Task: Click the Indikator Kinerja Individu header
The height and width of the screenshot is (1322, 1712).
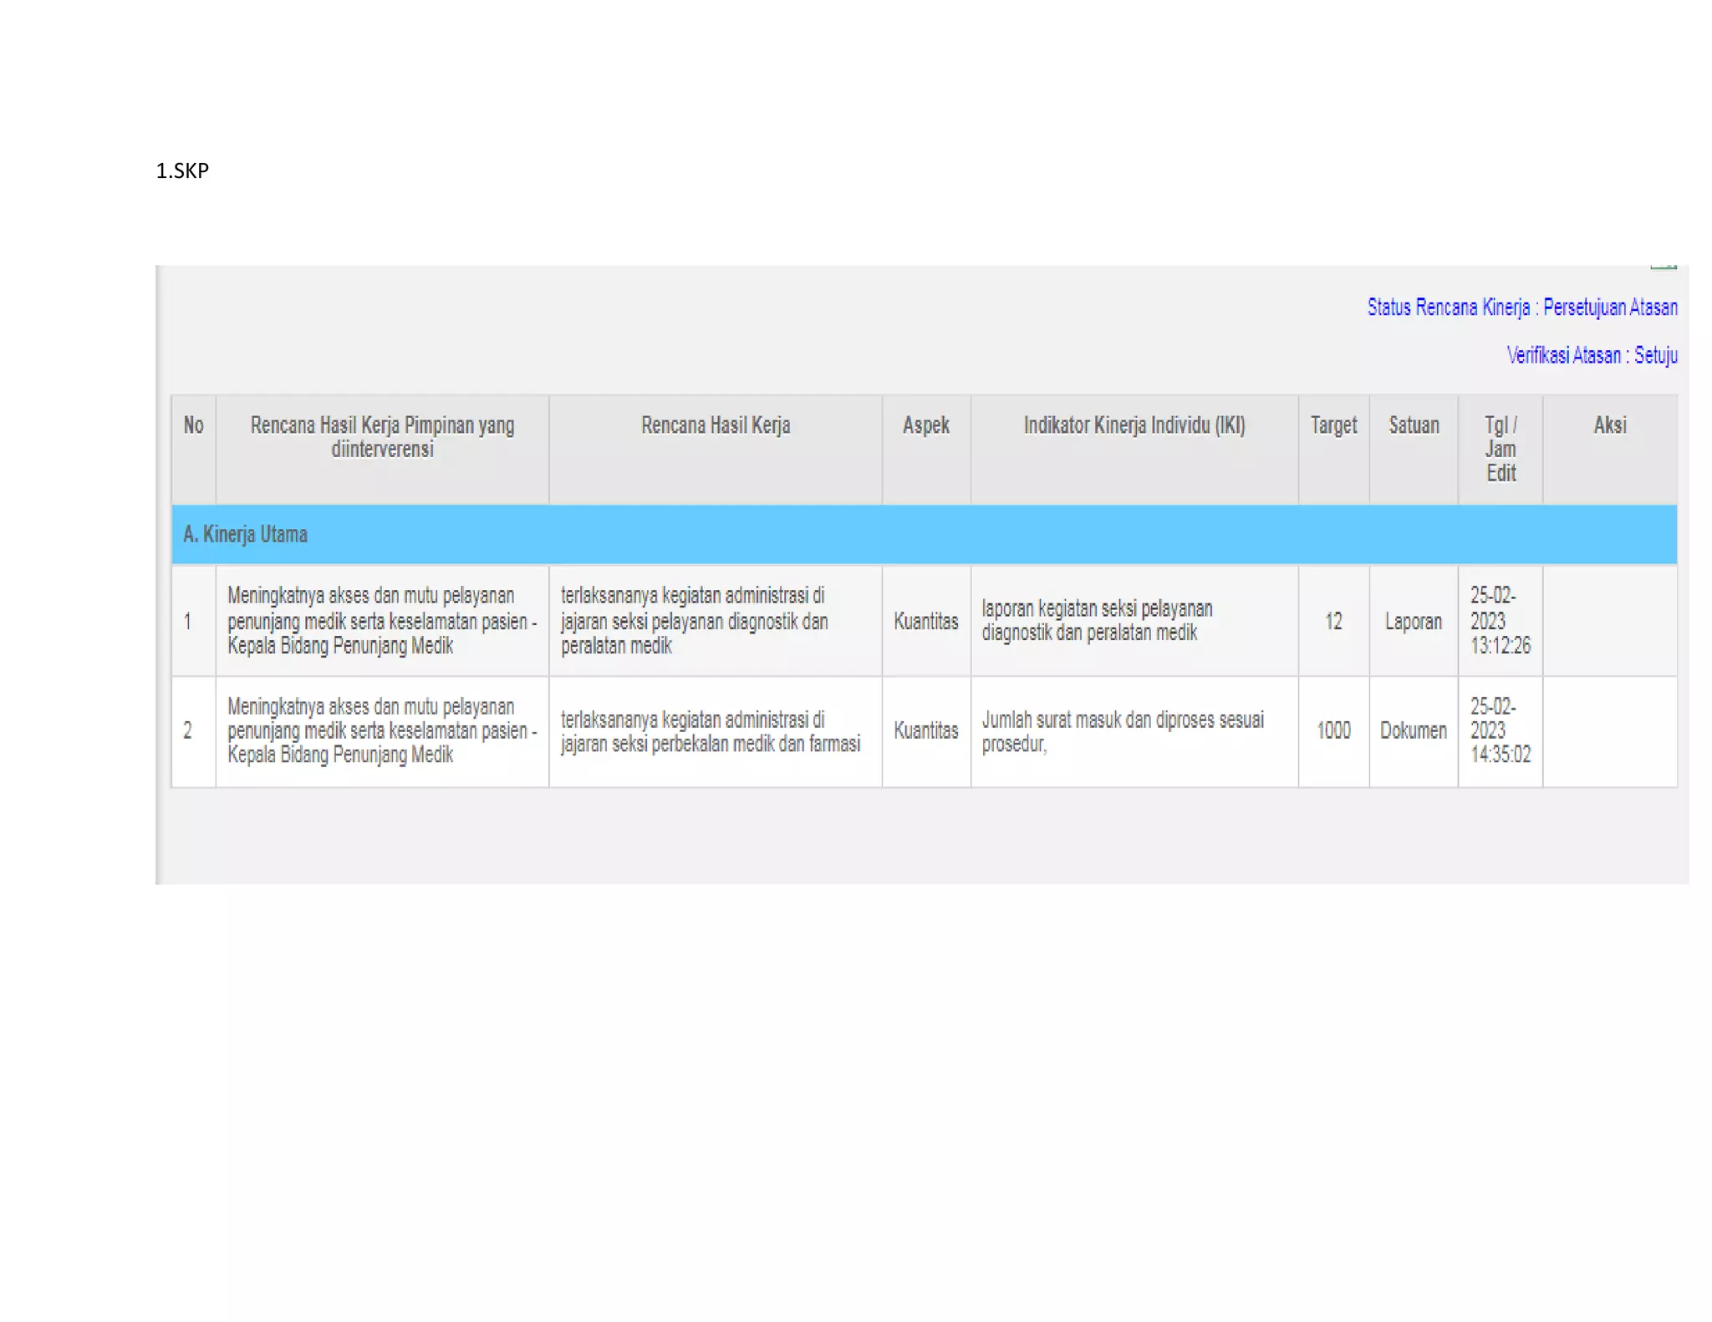Action: 1134,425
